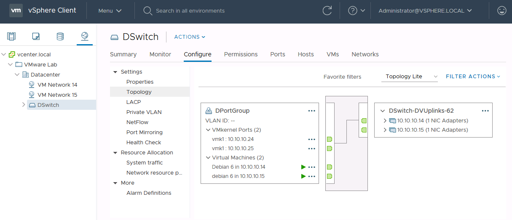Screen dimensions: 512x220
Task: Click powered-on icon of debian 6 in 10.10.10.15
Action: (x=303, y=176)
